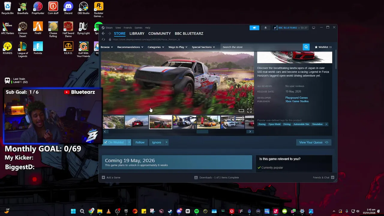Open Playground Games developer link
The height and width of the screenshot is (216, 384).
coord(296,98)
